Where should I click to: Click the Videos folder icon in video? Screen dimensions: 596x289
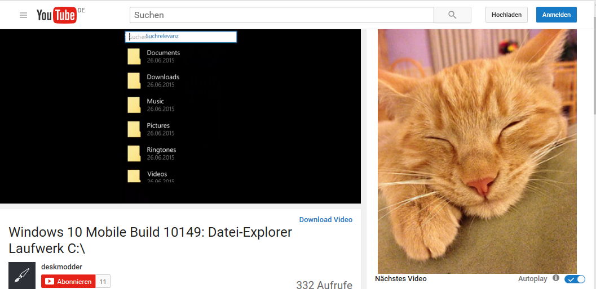(134, 176)
